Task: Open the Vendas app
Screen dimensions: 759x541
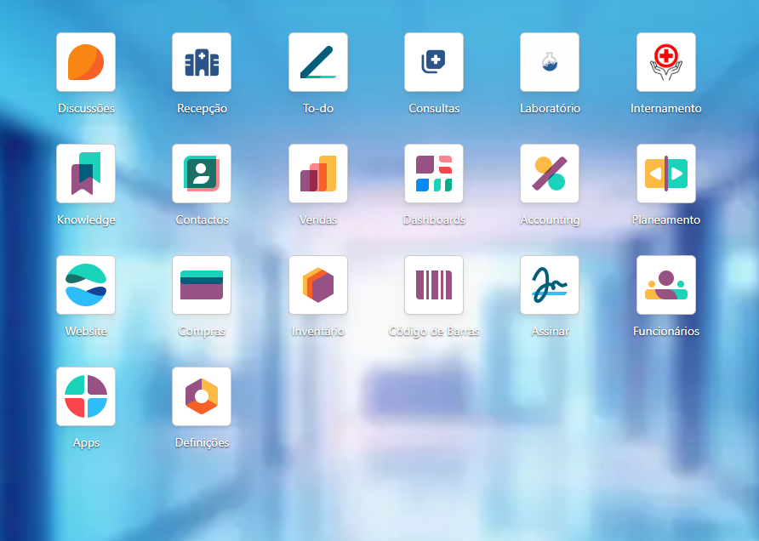Action: (x=318, y=174)
